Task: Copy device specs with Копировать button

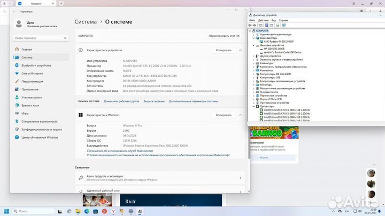Action: point(224,50)
